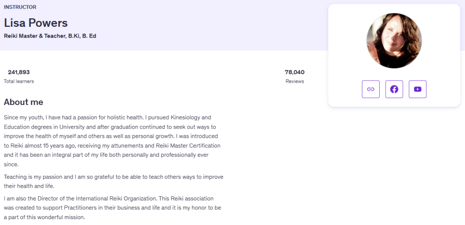Click the 'Teaching is my passion' sentence
This screenshot has width=465, height=225.
pyautogui.click(x=113, y=177)
